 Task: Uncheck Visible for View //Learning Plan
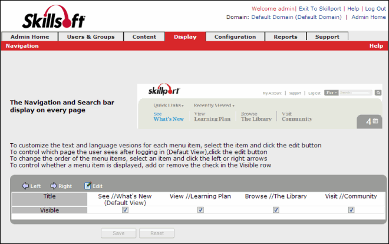200,210
